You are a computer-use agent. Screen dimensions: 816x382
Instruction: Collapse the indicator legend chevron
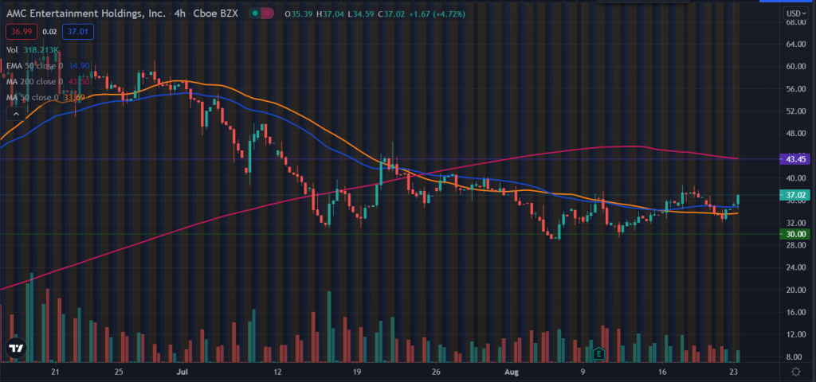click(x=16, y=114)
